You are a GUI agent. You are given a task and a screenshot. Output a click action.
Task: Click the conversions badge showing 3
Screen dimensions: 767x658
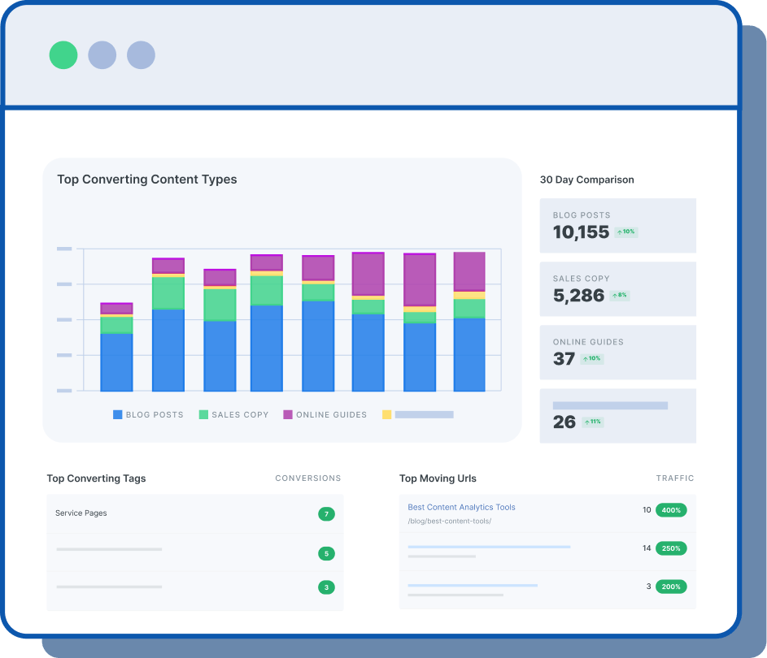[326, 587]
